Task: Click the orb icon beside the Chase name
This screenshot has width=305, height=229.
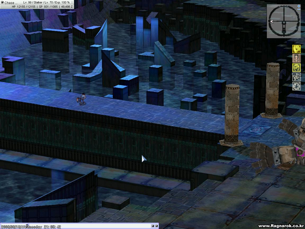Action: click(x=2, y=2)
